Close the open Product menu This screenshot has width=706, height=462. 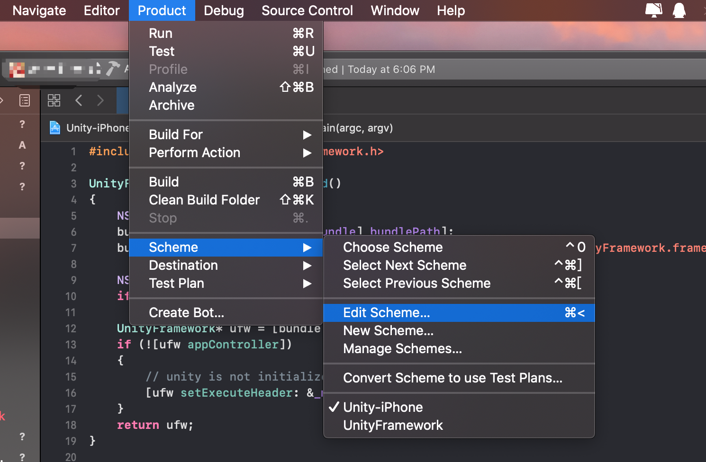tap(162, 10)
